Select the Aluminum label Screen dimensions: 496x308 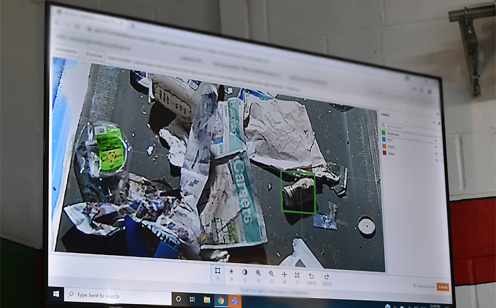[395, 134]
